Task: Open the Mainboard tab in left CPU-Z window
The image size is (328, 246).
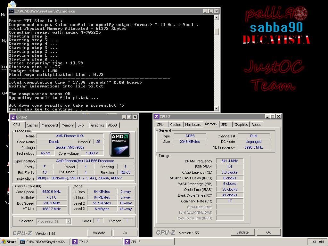Action: 50,125
